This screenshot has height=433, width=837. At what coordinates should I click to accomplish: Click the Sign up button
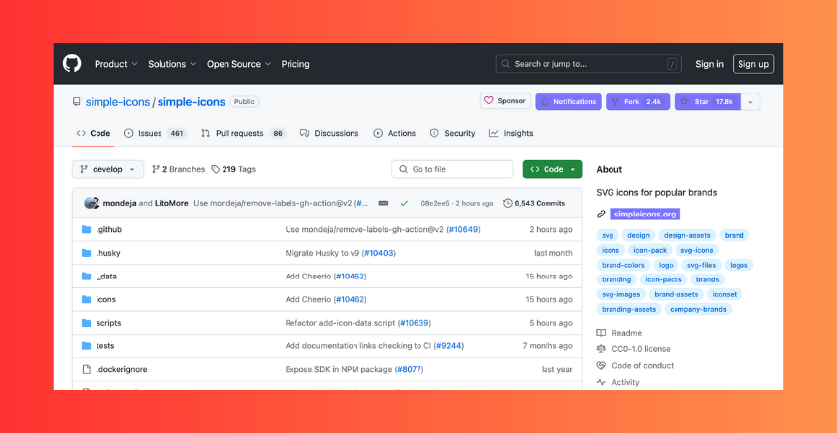point(753,64)
